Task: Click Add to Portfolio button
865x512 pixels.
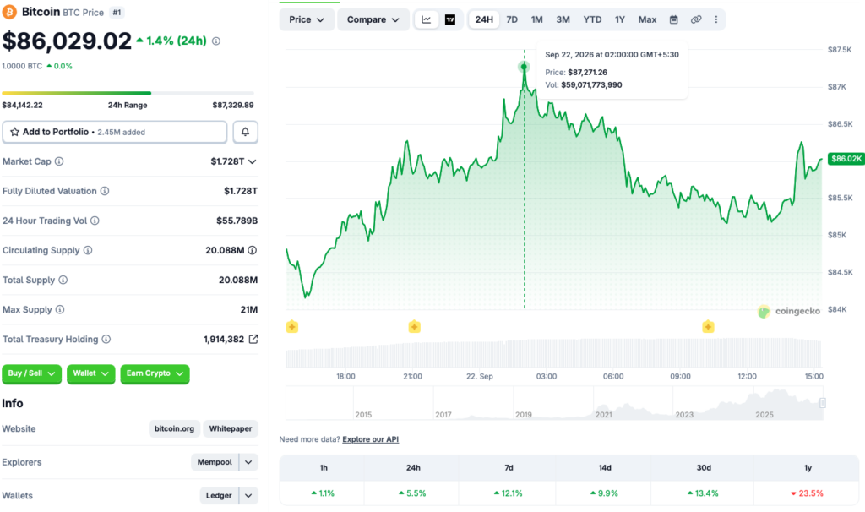Action: pos(115,132)
